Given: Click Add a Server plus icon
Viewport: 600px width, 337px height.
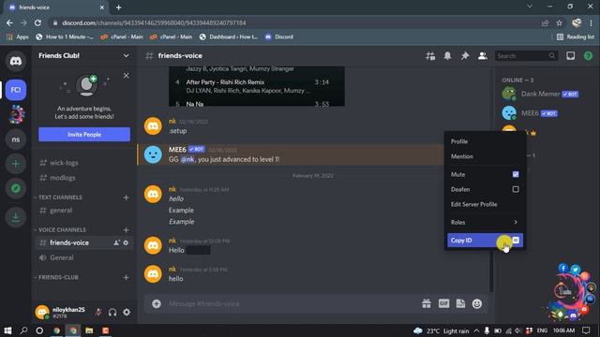Looking at the screenshot, I should [16, 164].
